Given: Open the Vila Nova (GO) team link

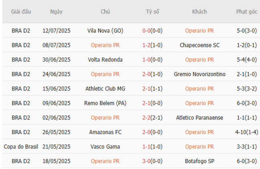Looking at the screenshot, I should [x=105, y=30].
